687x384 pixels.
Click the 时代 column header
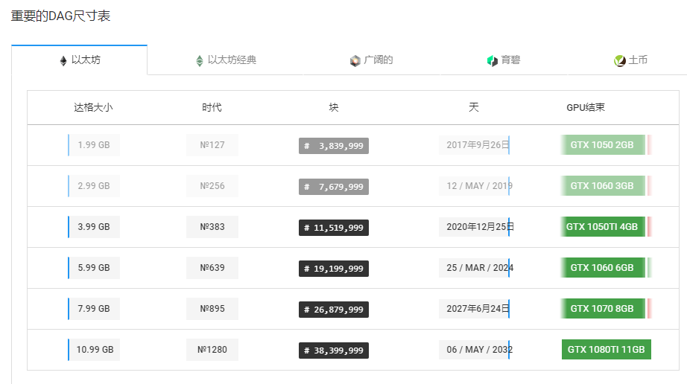(212, 108)
